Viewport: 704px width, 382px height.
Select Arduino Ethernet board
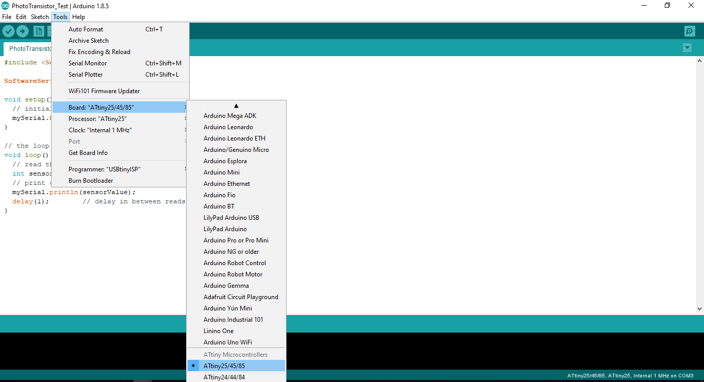pyautogui.click(x=236, y=184)
